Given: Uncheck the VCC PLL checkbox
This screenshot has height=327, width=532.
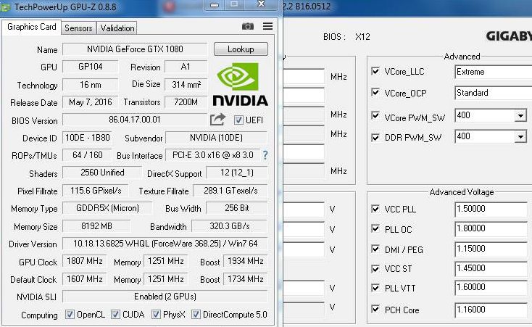Looking at the screenshot, I should 375,209.
